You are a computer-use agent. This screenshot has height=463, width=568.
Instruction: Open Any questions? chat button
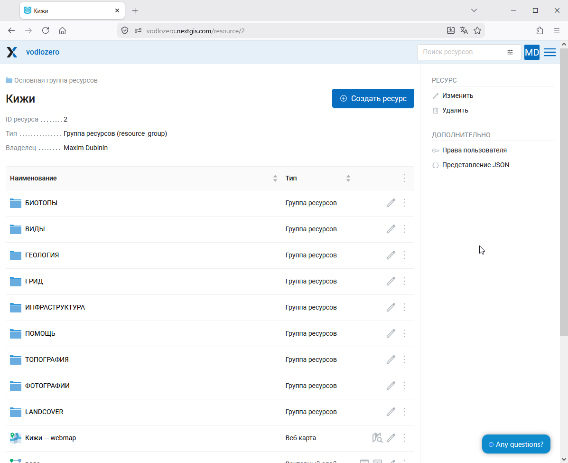(516, 444)
